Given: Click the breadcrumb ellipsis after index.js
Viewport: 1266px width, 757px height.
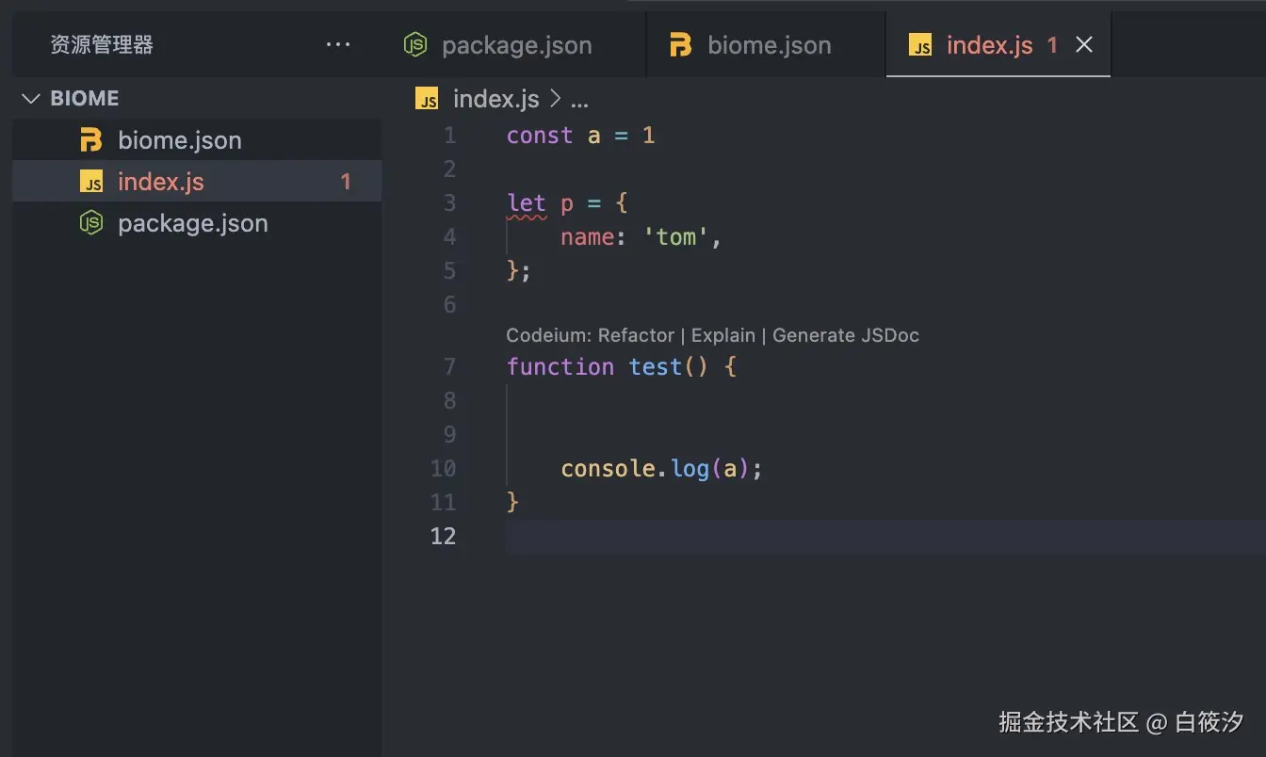Looking at the screenshot, I should tap(579, 100).
